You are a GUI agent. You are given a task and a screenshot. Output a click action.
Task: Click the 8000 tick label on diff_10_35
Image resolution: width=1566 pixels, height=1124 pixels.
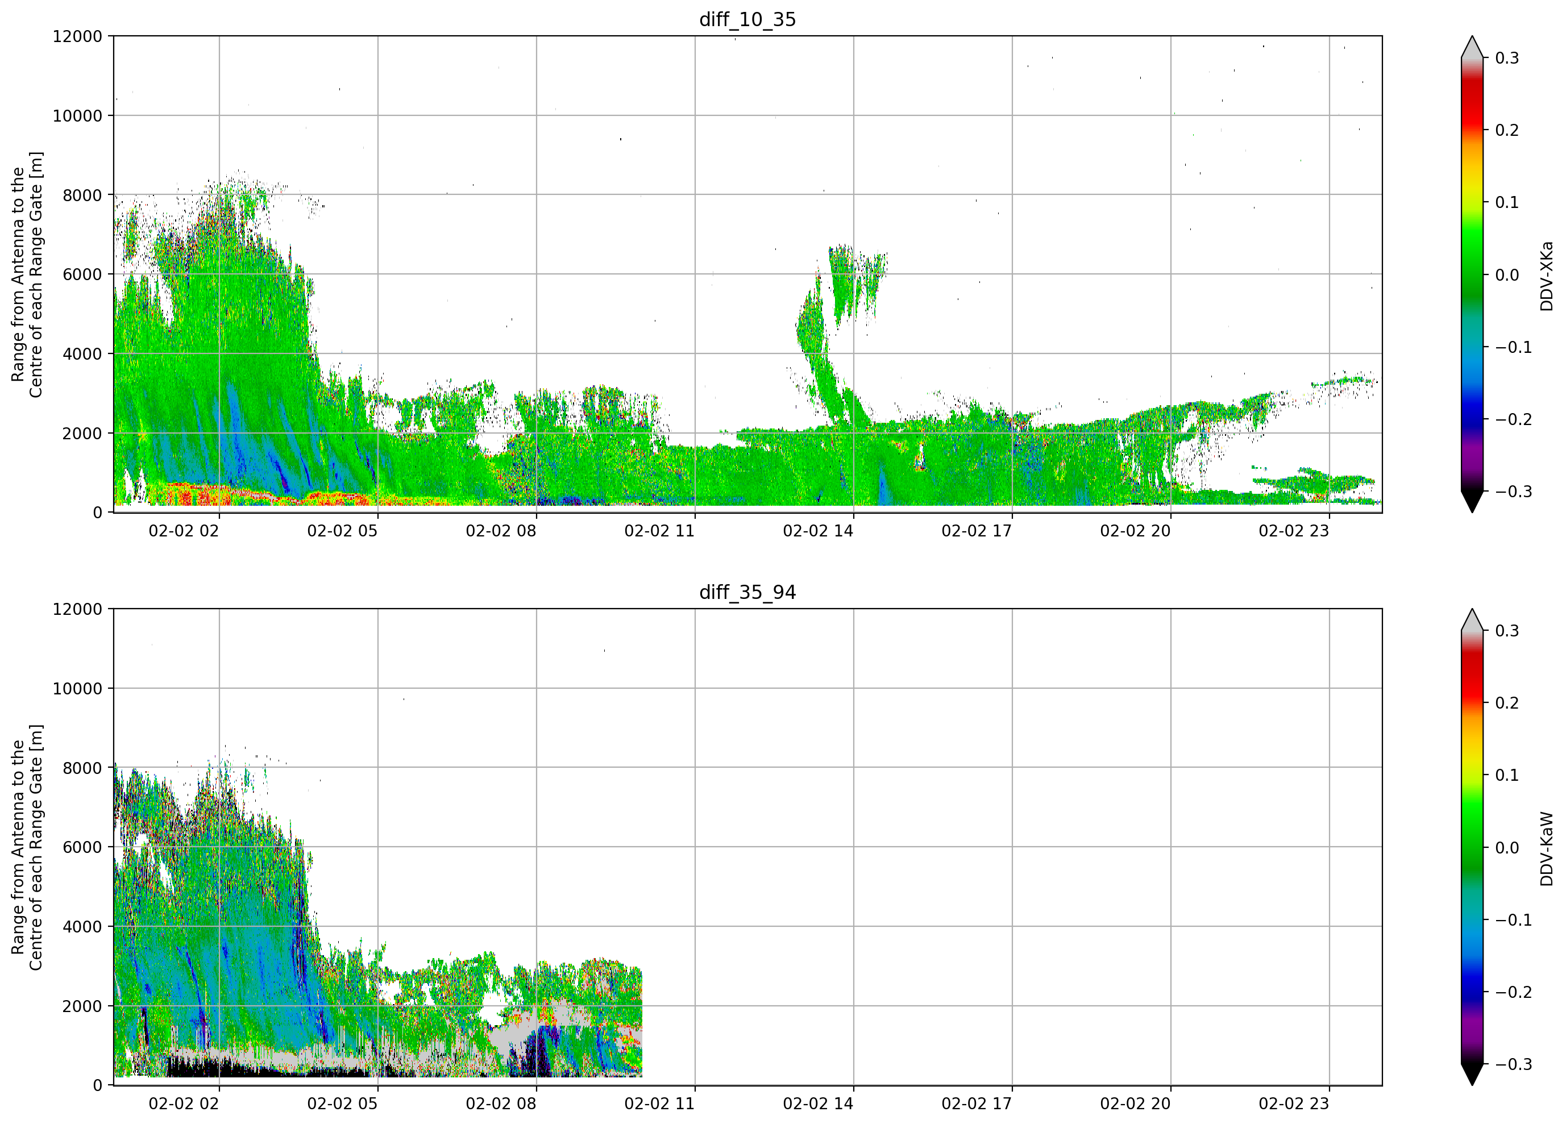point(82,195)
